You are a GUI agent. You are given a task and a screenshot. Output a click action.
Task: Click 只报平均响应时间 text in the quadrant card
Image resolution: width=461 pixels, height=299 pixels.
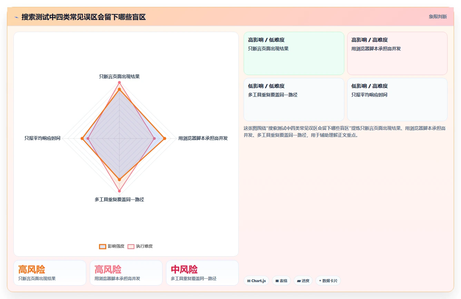(x=369, y=95)
